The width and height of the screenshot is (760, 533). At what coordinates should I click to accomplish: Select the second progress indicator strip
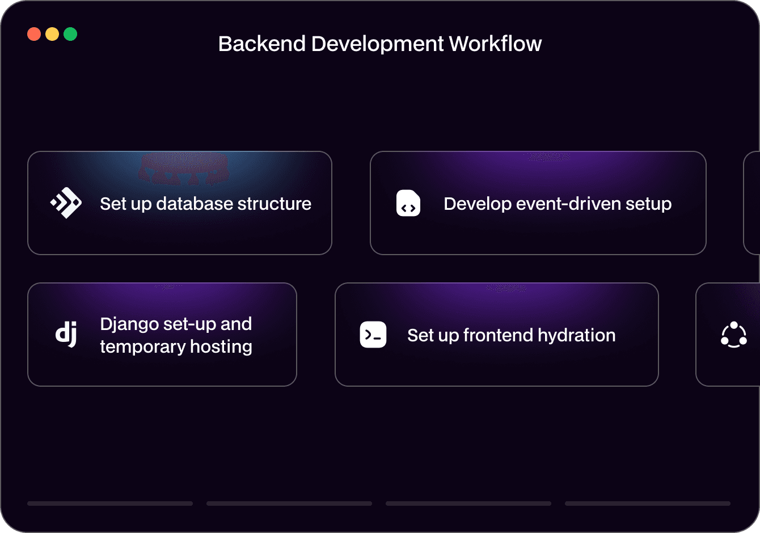pyautogui.click(x=289, y=503)
